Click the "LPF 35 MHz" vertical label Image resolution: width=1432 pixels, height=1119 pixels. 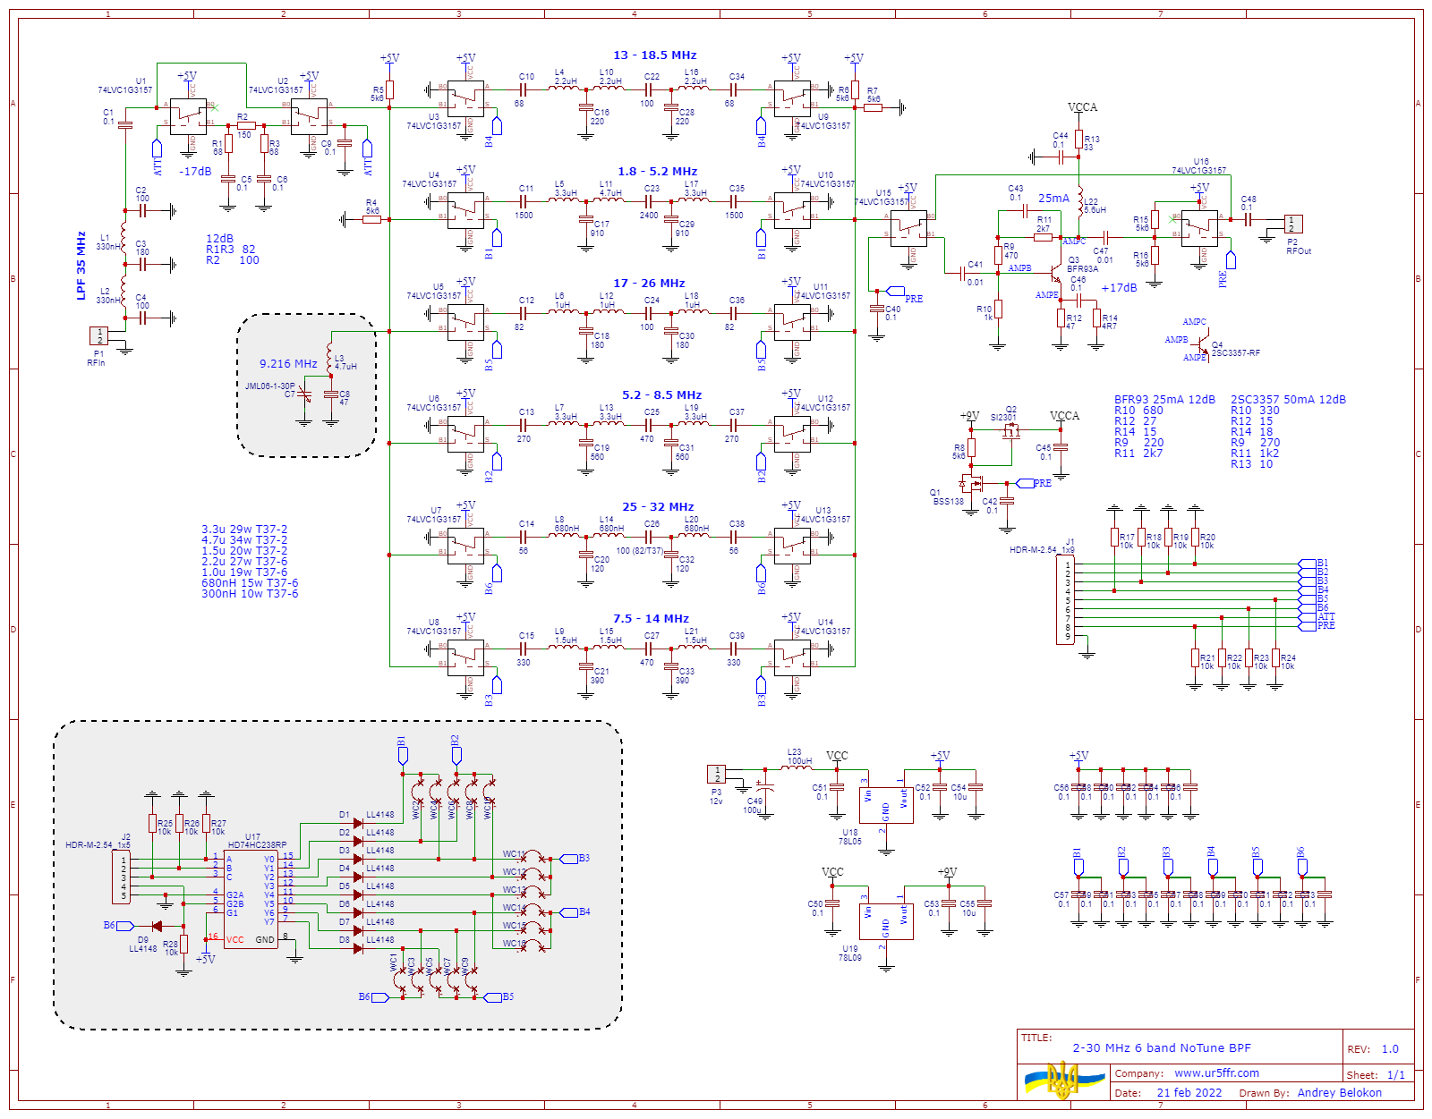(x=81, y=266)
